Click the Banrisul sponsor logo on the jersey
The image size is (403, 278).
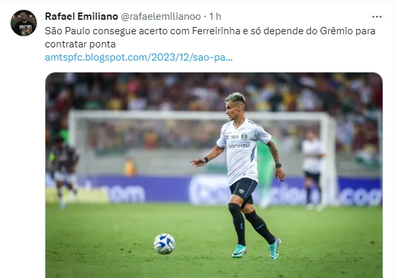point(238,146)
